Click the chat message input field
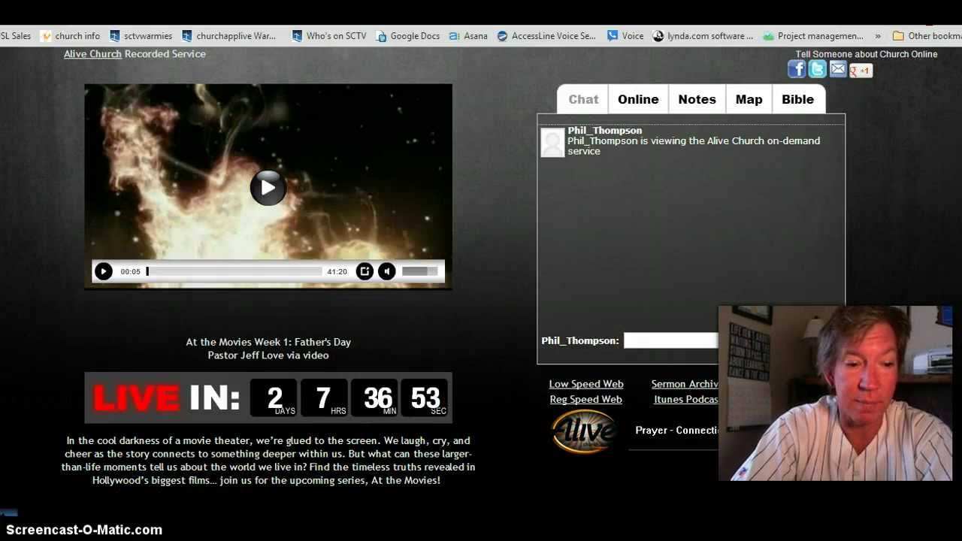 click(670, 340)
